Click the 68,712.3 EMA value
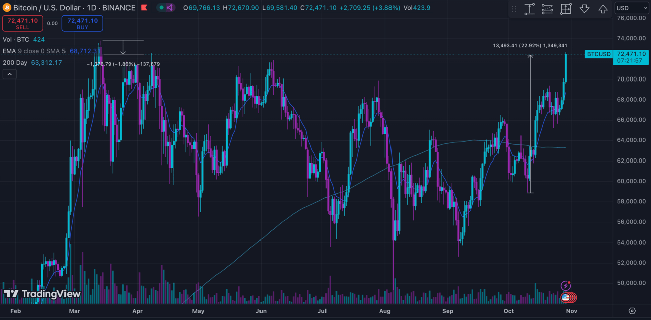Image resolution: width=651 pixels, height=320 pixels. pyautogui.click(x=83, y=51)
